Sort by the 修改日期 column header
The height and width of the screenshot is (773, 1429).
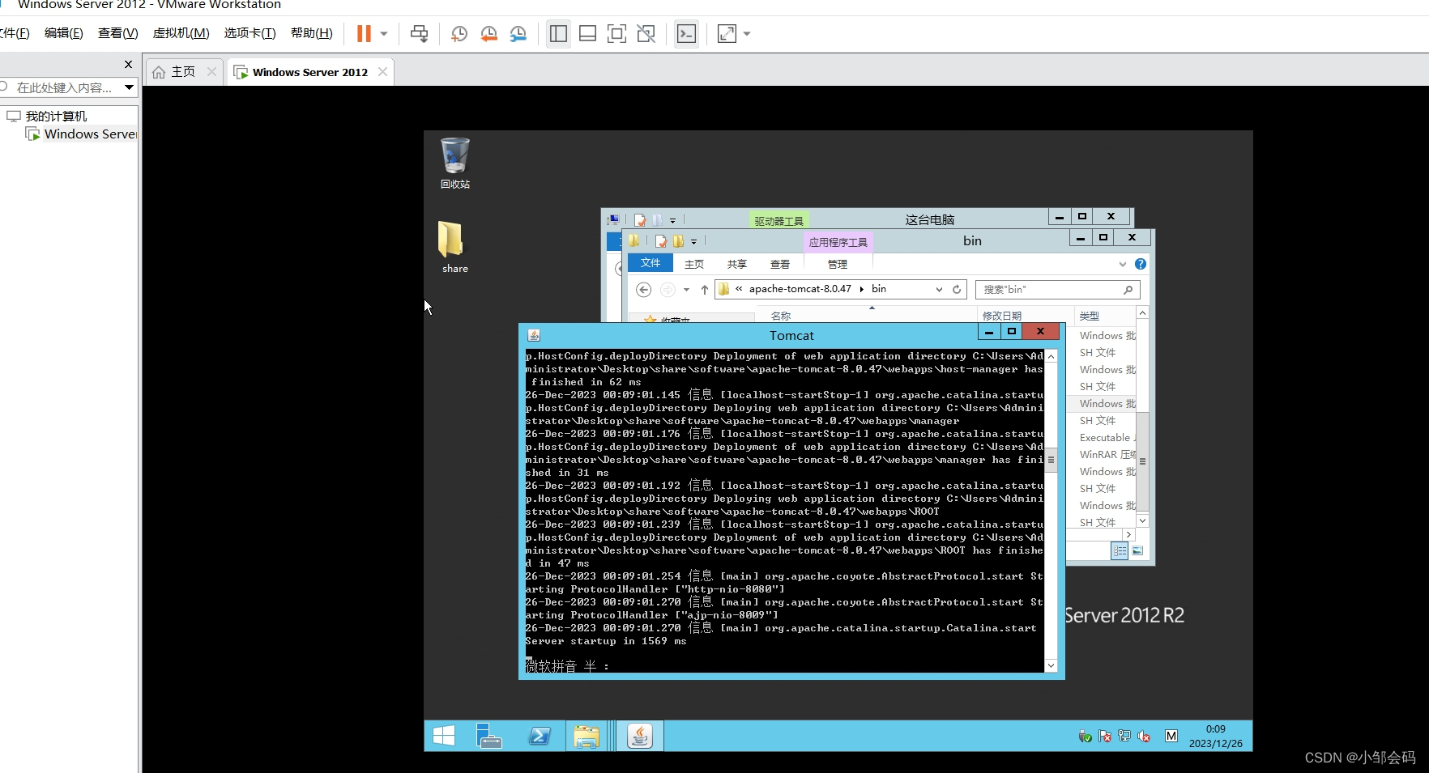point(1002,316)
